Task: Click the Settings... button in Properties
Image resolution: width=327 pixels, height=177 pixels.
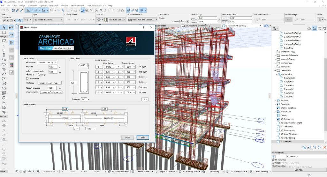Action: coord(299,170)
